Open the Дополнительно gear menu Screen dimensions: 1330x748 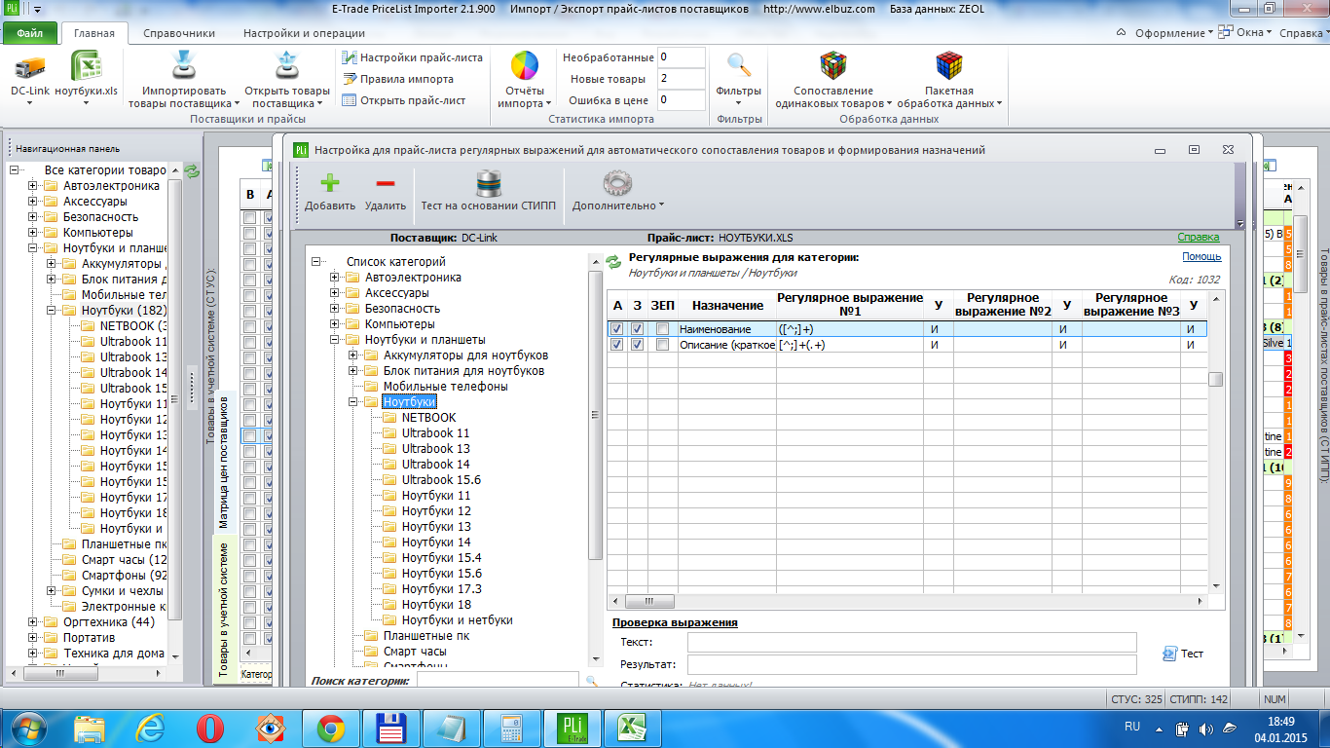point(618,191)
